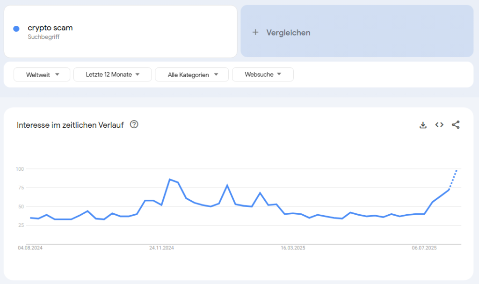Viewport: 479px width, 284px height.
Task: Download the chart data as CSV
Action: (423, 125)
